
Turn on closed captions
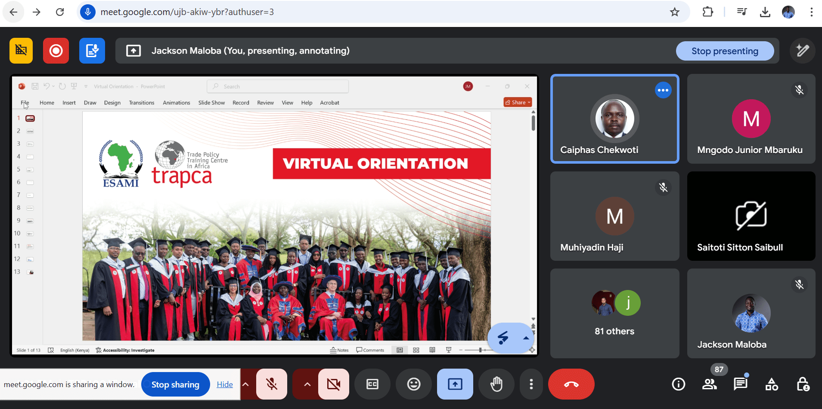(x=372, y=384)
